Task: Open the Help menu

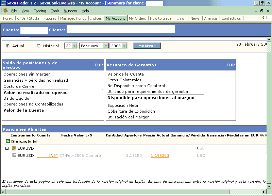Action: pos(85,11)
